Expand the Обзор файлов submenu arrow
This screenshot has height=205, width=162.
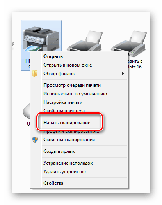coord(123,74)
